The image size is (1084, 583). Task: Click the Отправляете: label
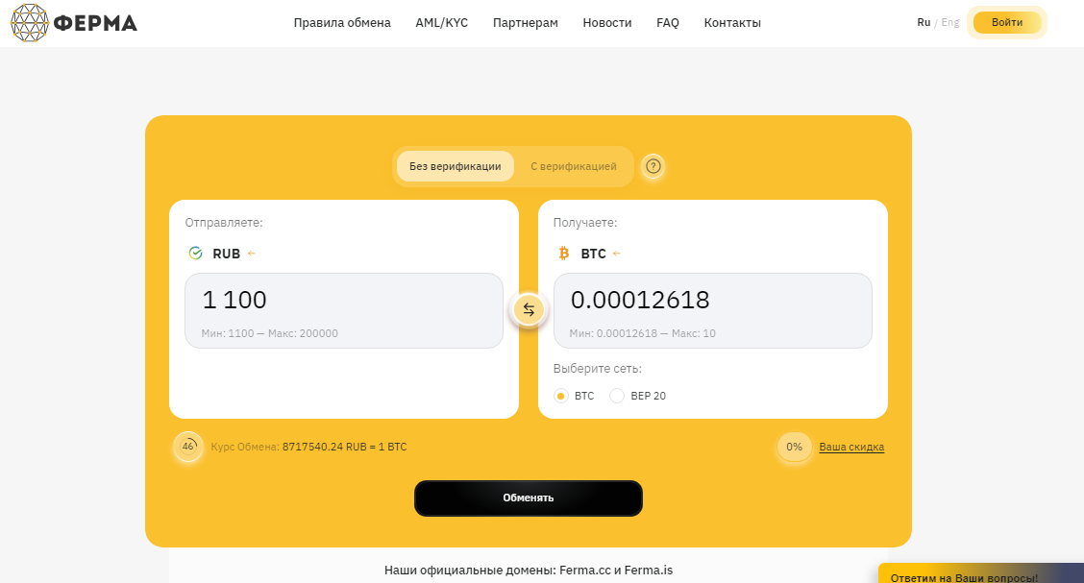click(x=224, y=223)
